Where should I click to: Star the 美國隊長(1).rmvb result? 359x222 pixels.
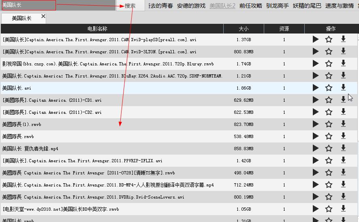[329, 124]
